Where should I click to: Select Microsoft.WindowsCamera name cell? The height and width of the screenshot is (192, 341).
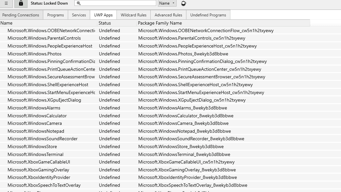pos(35,123)
